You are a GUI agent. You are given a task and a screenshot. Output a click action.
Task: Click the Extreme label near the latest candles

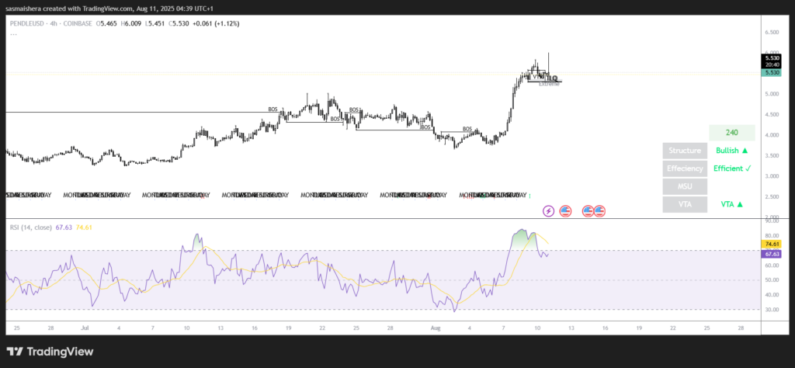549,84
